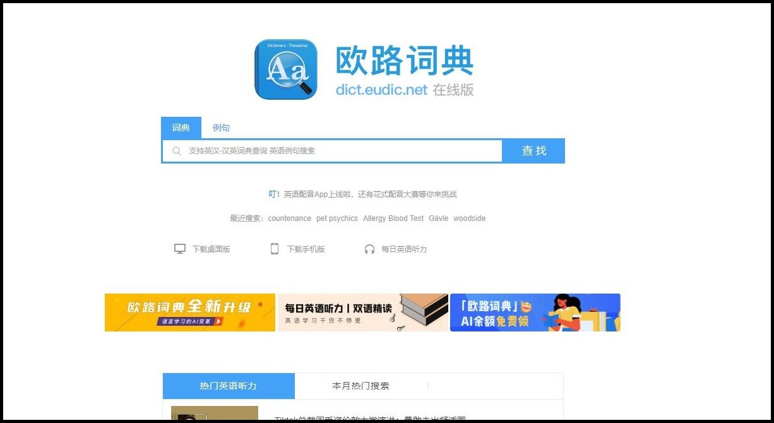Open the countenance recent search link

[289, 218]
